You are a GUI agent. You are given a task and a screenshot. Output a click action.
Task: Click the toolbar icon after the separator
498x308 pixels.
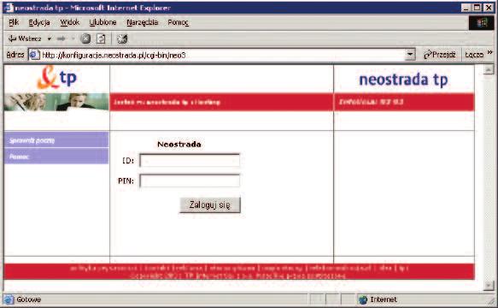(x=122, y=38)
